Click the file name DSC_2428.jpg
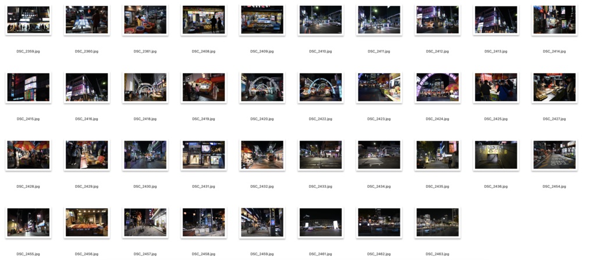596x260 pixels. (28, 187)
